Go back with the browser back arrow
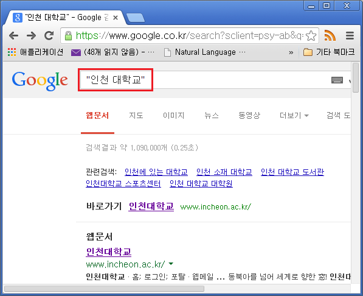This screenshot has height=296, width=363. 13,36
